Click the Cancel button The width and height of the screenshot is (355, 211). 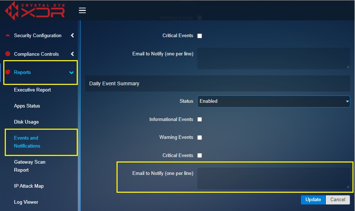[x=337, y=200]
